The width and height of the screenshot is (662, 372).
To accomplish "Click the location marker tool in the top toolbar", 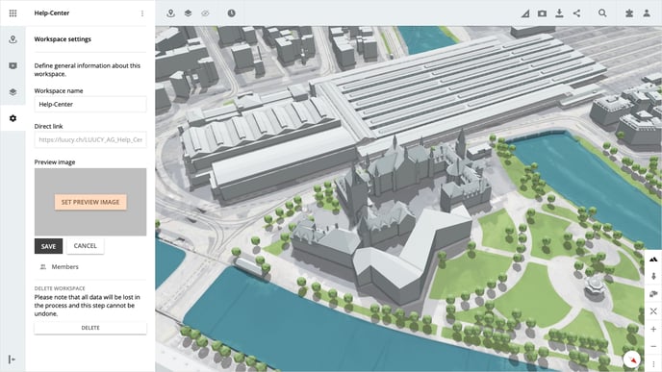I will tap(170, 13).
